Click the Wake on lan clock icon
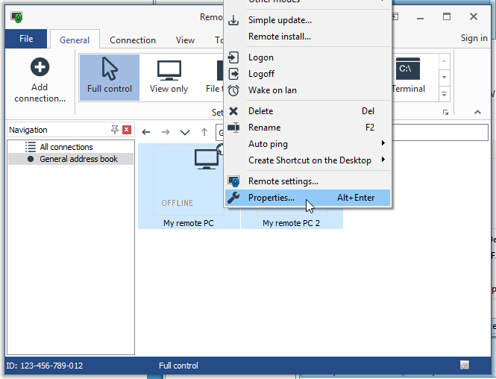Image resolution: width=496 pixels, height=379 pixels. click(233, 90)
